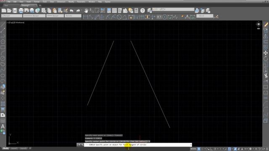Click the Erase pencil-eraser tool

[x=266, y=25]
